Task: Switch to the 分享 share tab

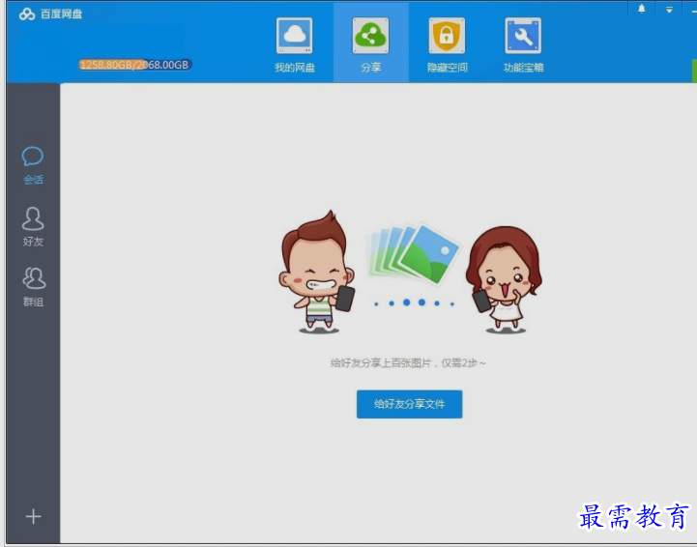Action: coord(370,43)
